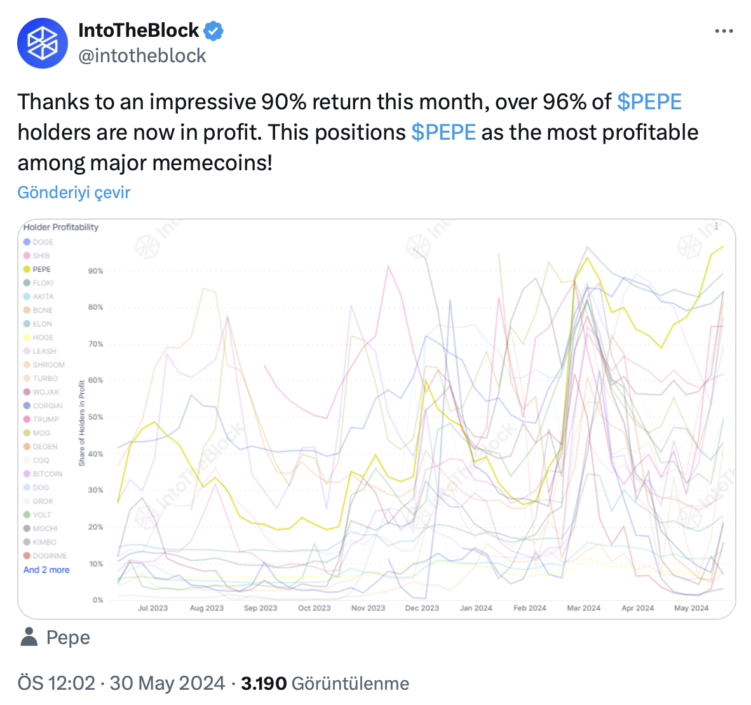Toggle the TRUMP legend entry
This screenshot has height=705, width=751.
(x=41, y=420)
